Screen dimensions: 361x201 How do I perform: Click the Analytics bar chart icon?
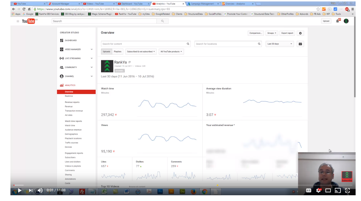click(61, 85)
